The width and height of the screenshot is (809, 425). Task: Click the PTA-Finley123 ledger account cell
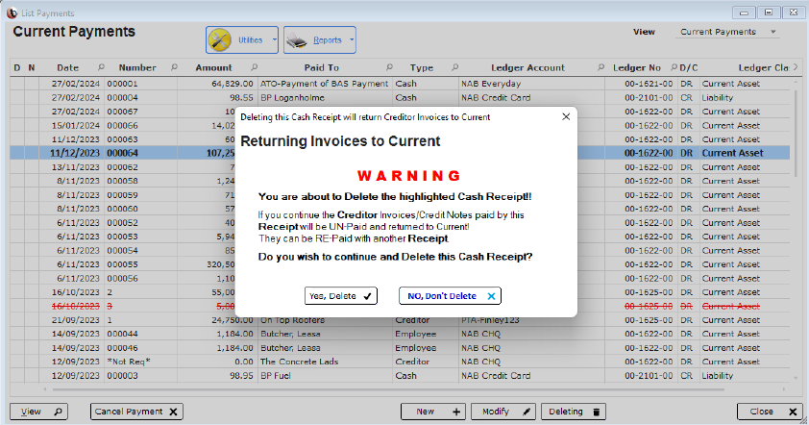coord(531,321)
